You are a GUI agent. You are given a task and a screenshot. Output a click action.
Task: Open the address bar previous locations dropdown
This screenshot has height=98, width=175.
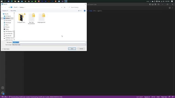tap(62, 7)
